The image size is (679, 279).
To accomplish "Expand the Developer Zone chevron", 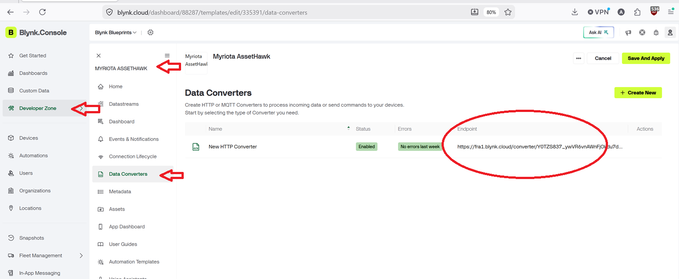I will (x=81, y=108).
